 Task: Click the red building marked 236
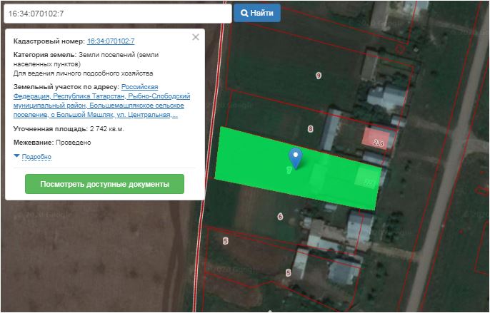pos(377,138)
